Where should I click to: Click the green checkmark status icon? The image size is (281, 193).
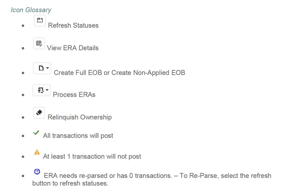tap(36, 133)
